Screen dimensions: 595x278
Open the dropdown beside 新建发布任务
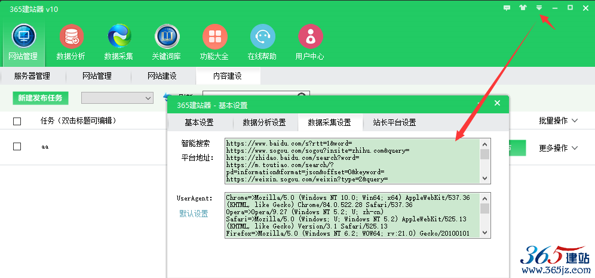[x=117, y=98]
